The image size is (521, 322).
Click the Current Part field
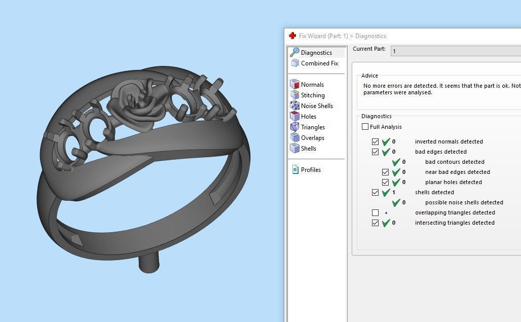pyautogui.click(x=456, y=51)
